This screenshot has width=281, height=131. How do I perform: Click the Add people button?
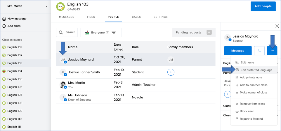coord(263,6)
